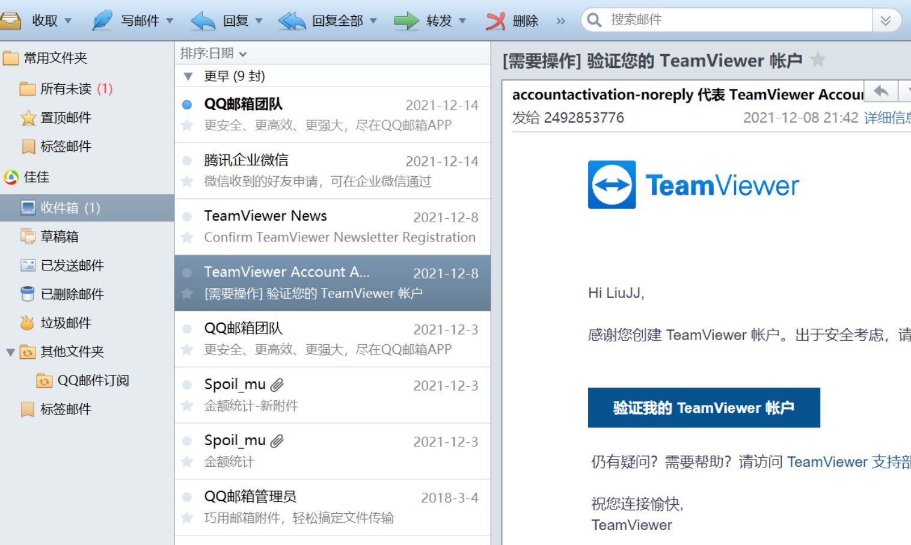This screenshot has width=911, height=545.
Task: Click the 草稿箱 drafts icon
Action: click(x=28, y=237)
